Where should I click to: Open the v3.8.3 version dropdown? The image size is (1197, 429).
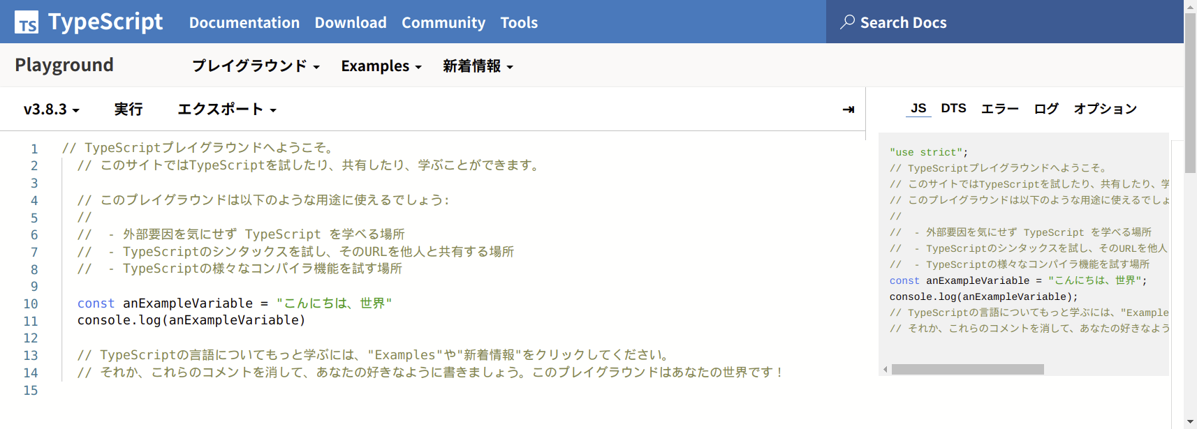tap(52, 110)
